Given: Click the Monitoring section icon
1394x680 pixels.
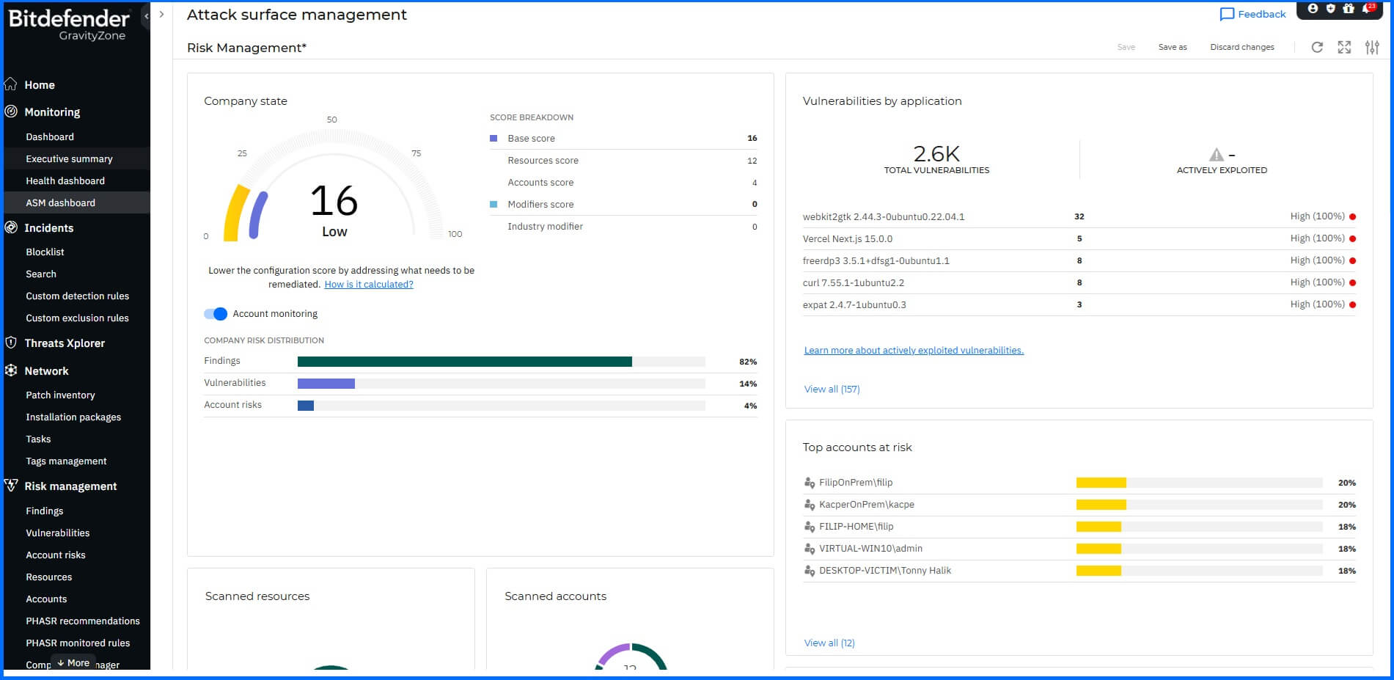Looking at the screenshot, I should tap(11, 111).
